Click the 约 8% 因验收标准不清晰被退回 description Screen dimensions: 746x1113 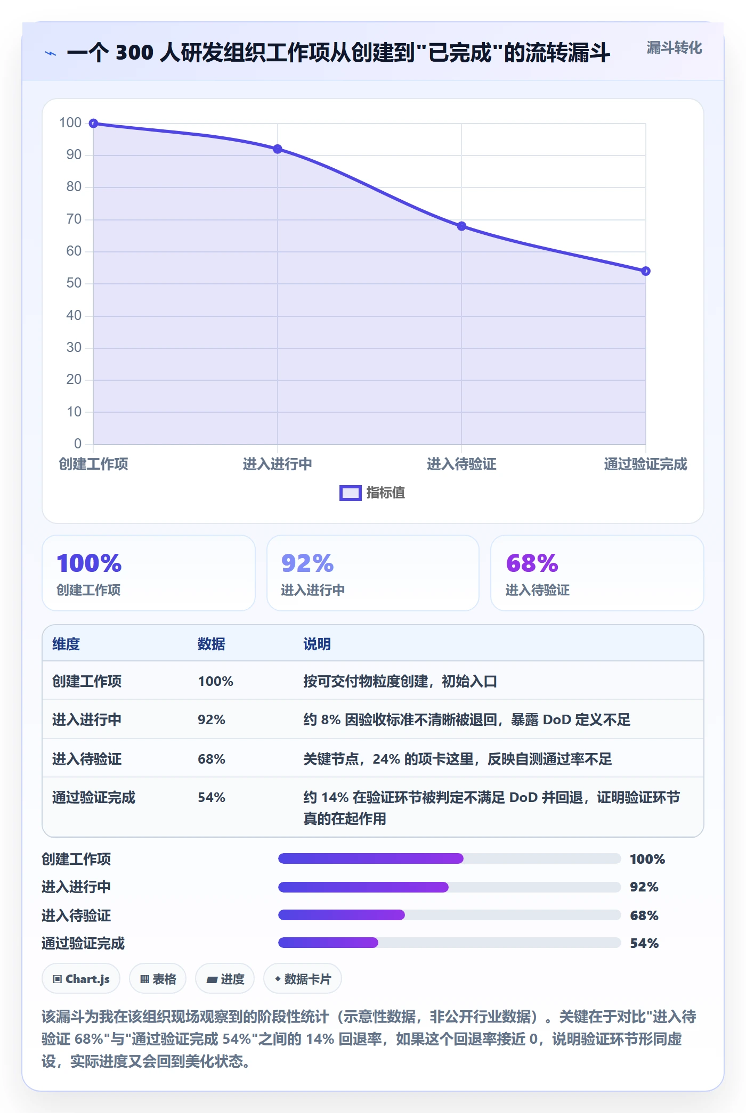[x=467, y=719]
